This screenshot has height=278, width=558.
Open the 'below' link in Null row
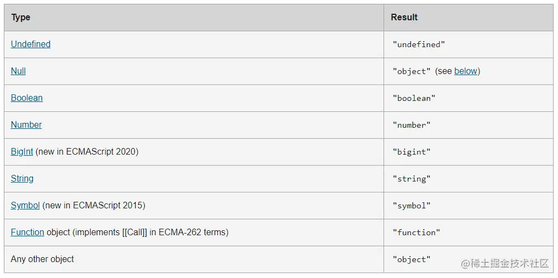(465, 71)
